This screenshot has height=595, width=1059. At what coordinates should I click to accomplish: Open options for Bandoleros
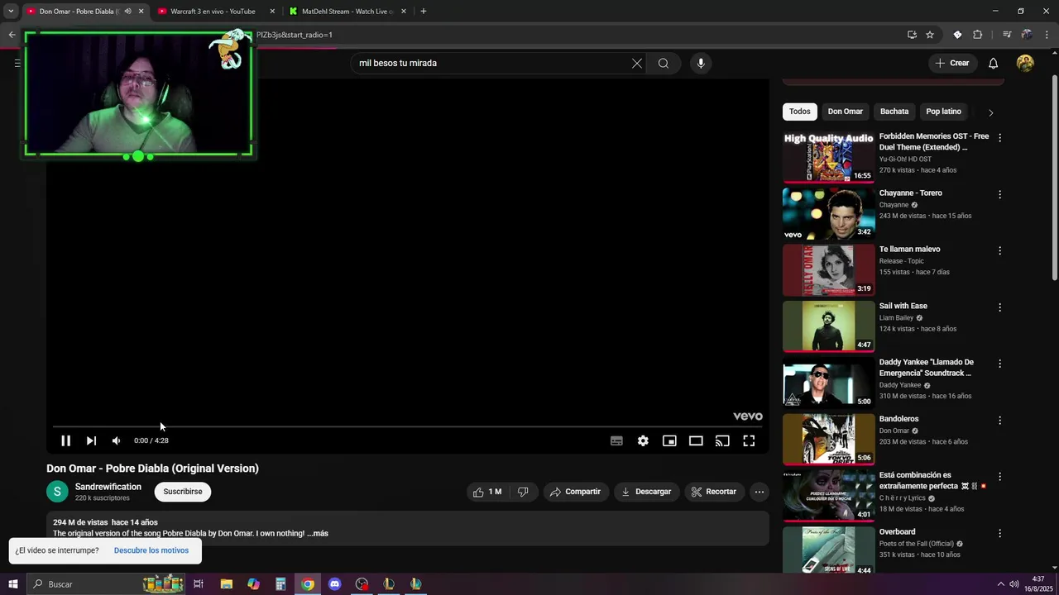coord(999,420)
